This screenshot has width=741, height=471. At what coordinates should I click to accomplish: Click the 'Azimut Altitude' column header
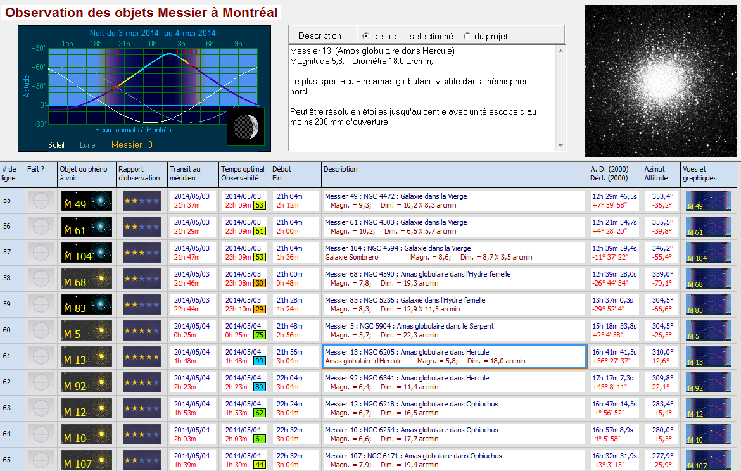[x=659, y=173]
